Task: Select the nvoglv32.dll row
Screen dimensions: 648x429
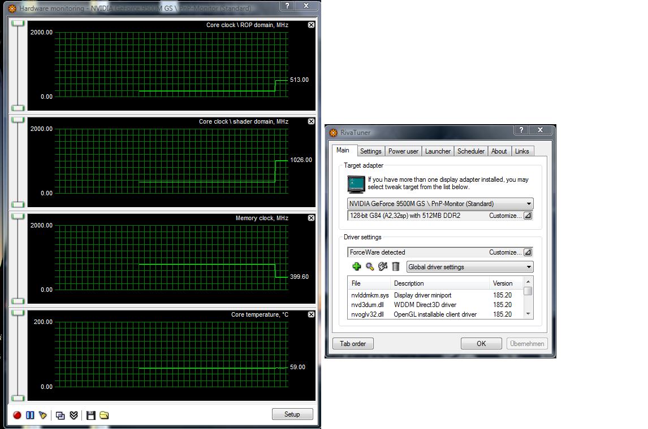Action: (435, 314)
